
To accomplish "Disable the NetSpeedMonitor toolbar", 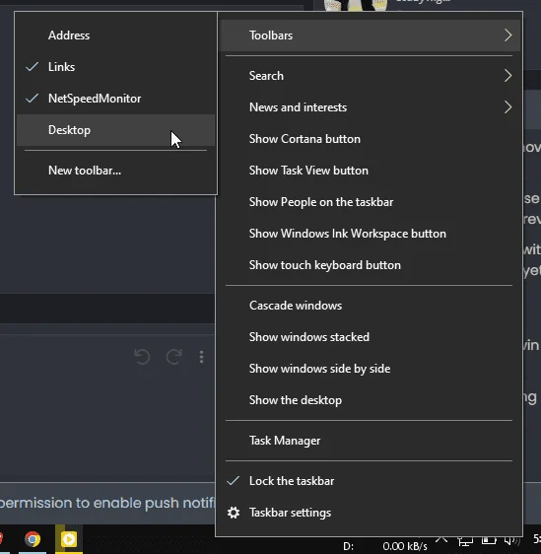I will coord(115,99).
